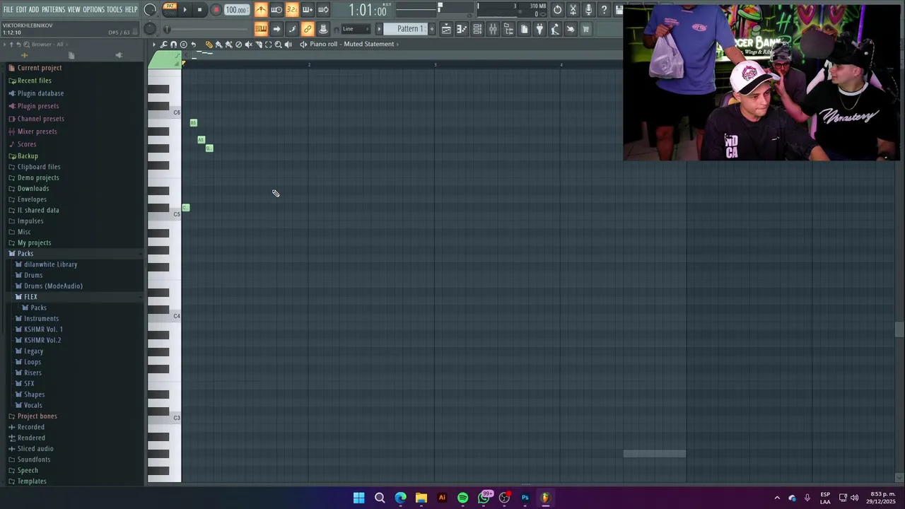Open the Playlist window

tap(446, 29)
